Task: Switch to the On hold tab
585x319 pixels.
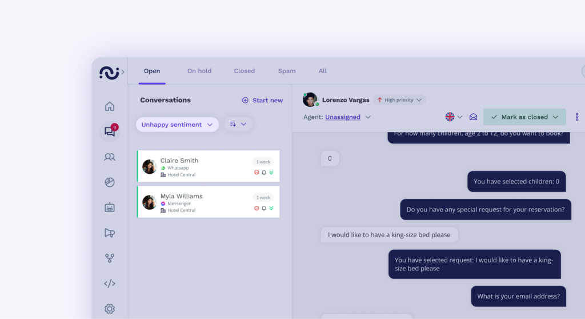Action: 199,71
